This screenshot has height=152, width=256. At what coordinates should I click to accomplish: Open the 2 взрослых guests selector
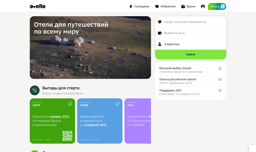coord(191,44)
